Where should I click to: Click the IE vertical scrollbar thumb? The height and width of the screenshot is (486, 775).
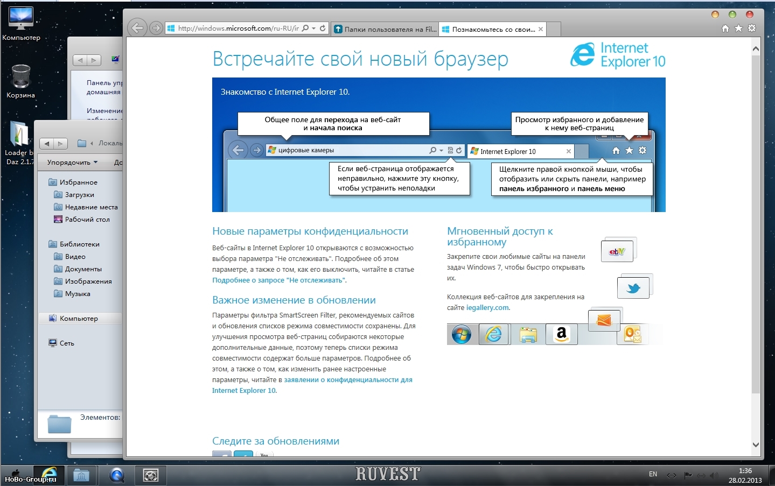(756, 223)
